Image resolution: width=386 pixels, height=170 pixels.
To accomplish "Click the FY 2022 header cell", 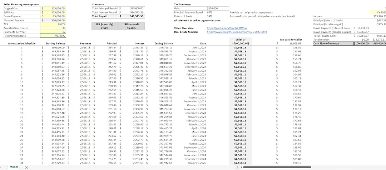I will tap(378, 12).
